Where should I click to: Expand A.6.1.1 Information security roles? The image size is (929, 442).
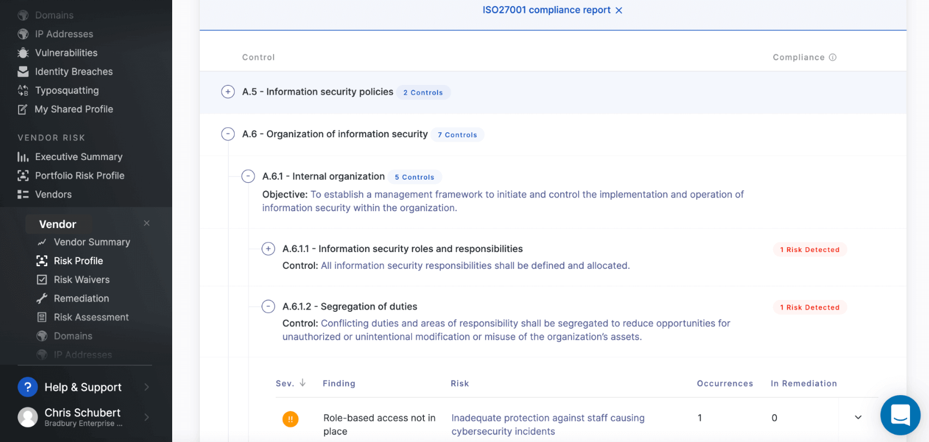[268, 249]
